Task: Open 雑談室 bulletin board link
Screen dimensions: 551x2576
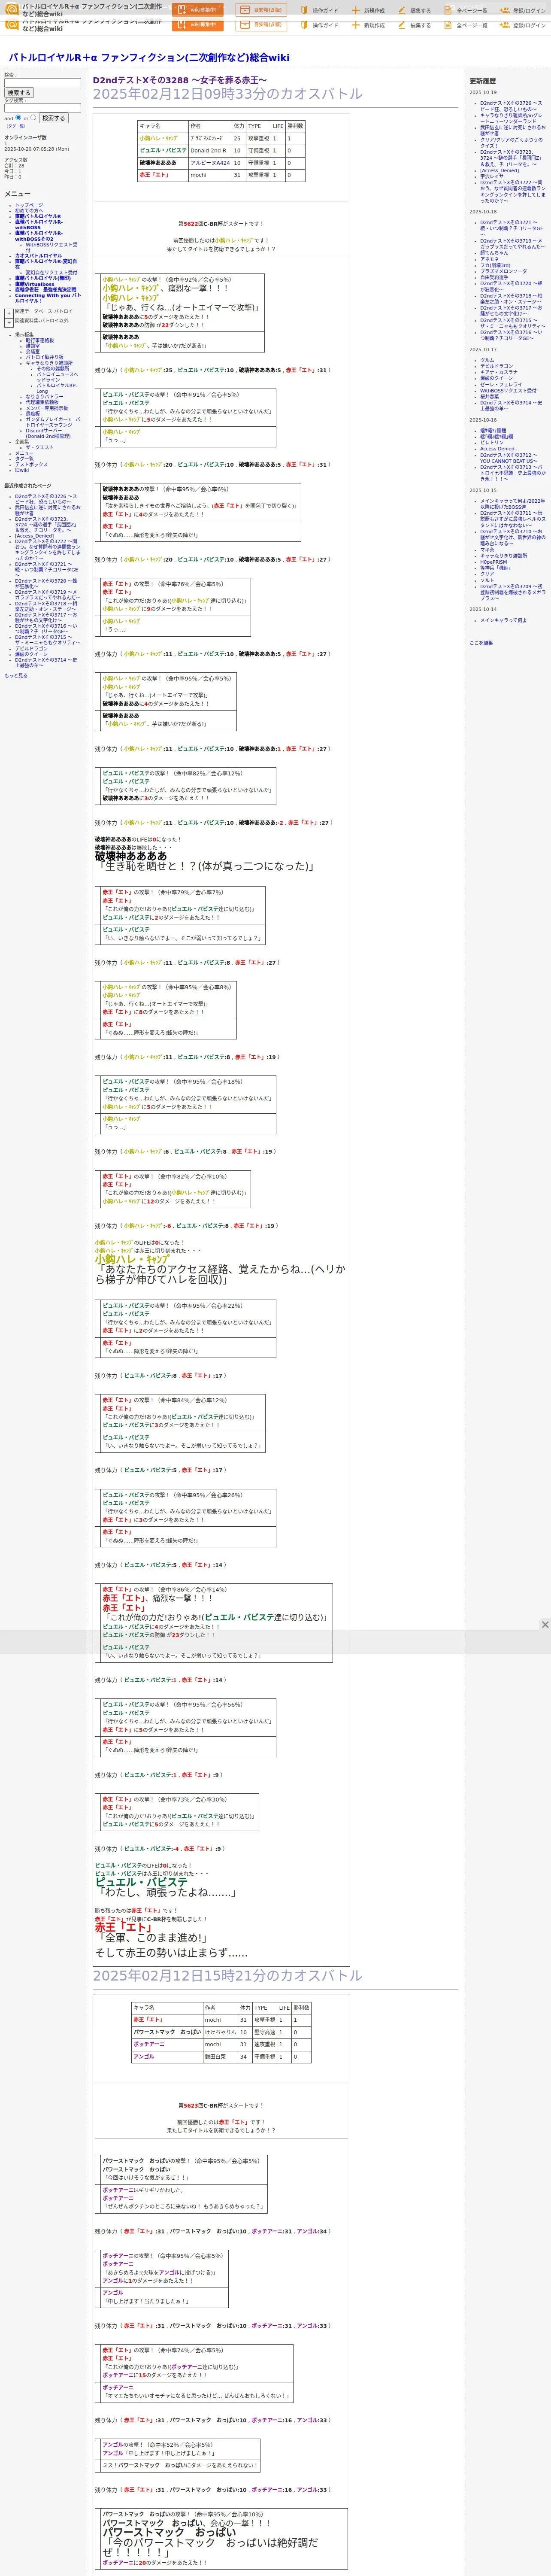Action: pos(33,346)
